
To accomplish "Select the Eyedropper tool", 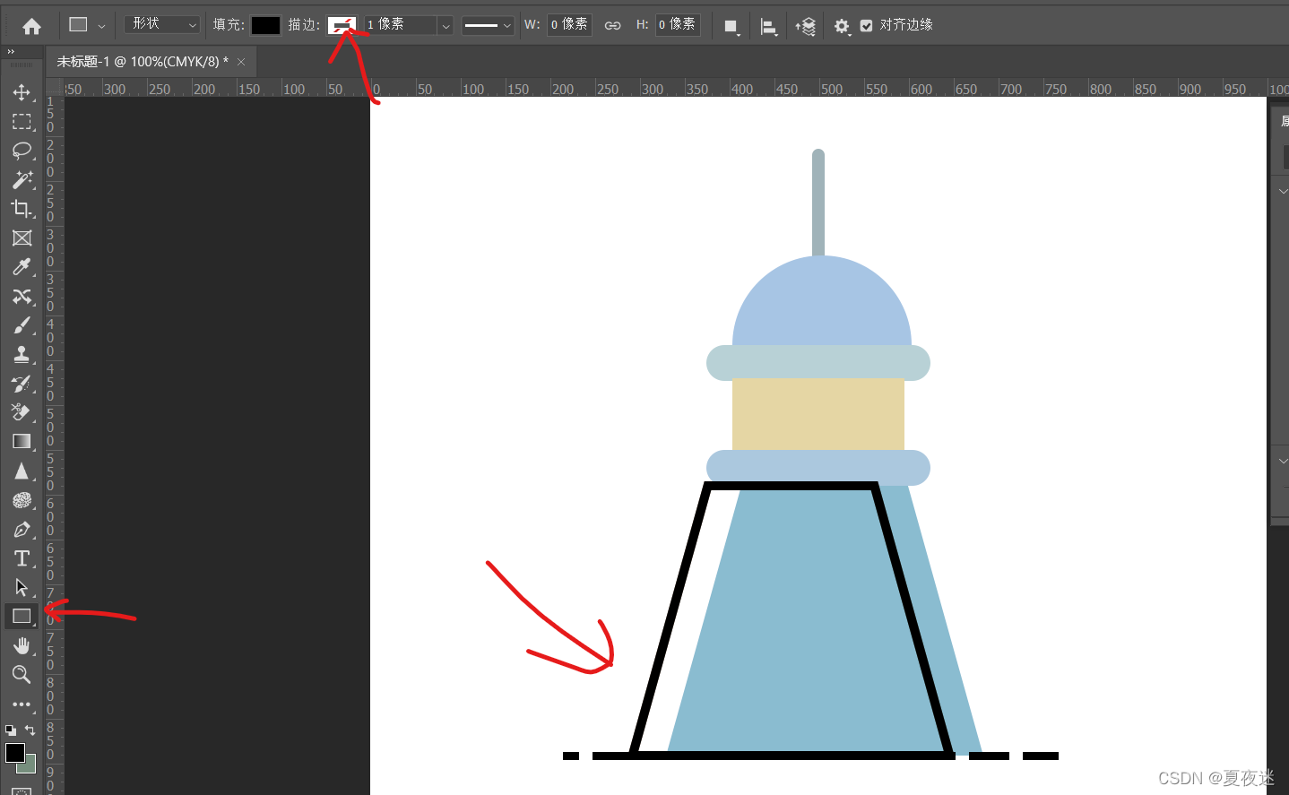I will (x=22, y=267).
